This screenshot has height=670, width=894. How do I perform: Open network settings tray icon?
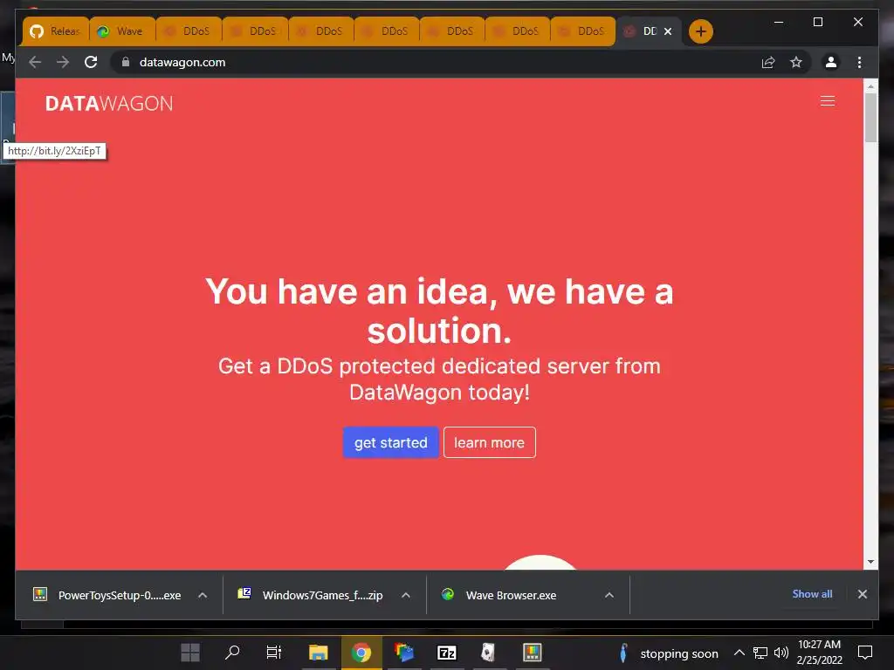click(760, 653)
